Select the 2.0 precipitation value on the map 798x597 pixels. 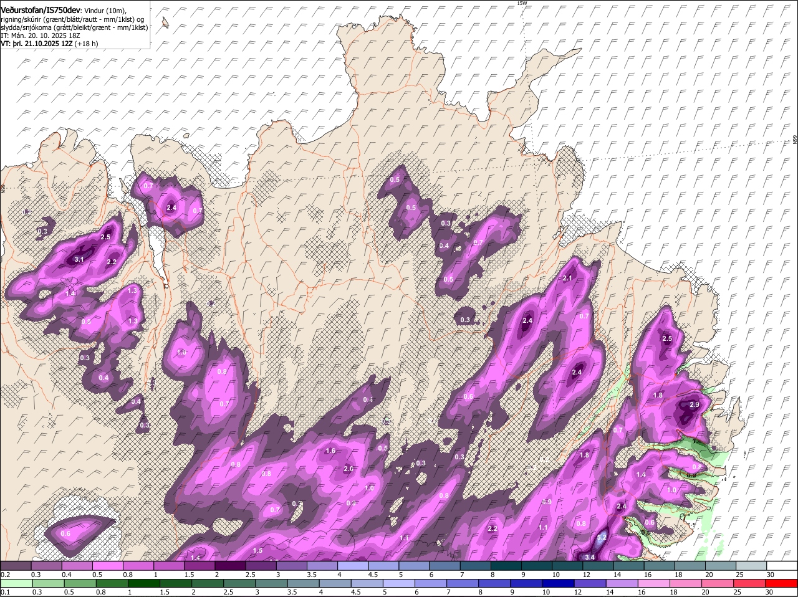point(349,469)
